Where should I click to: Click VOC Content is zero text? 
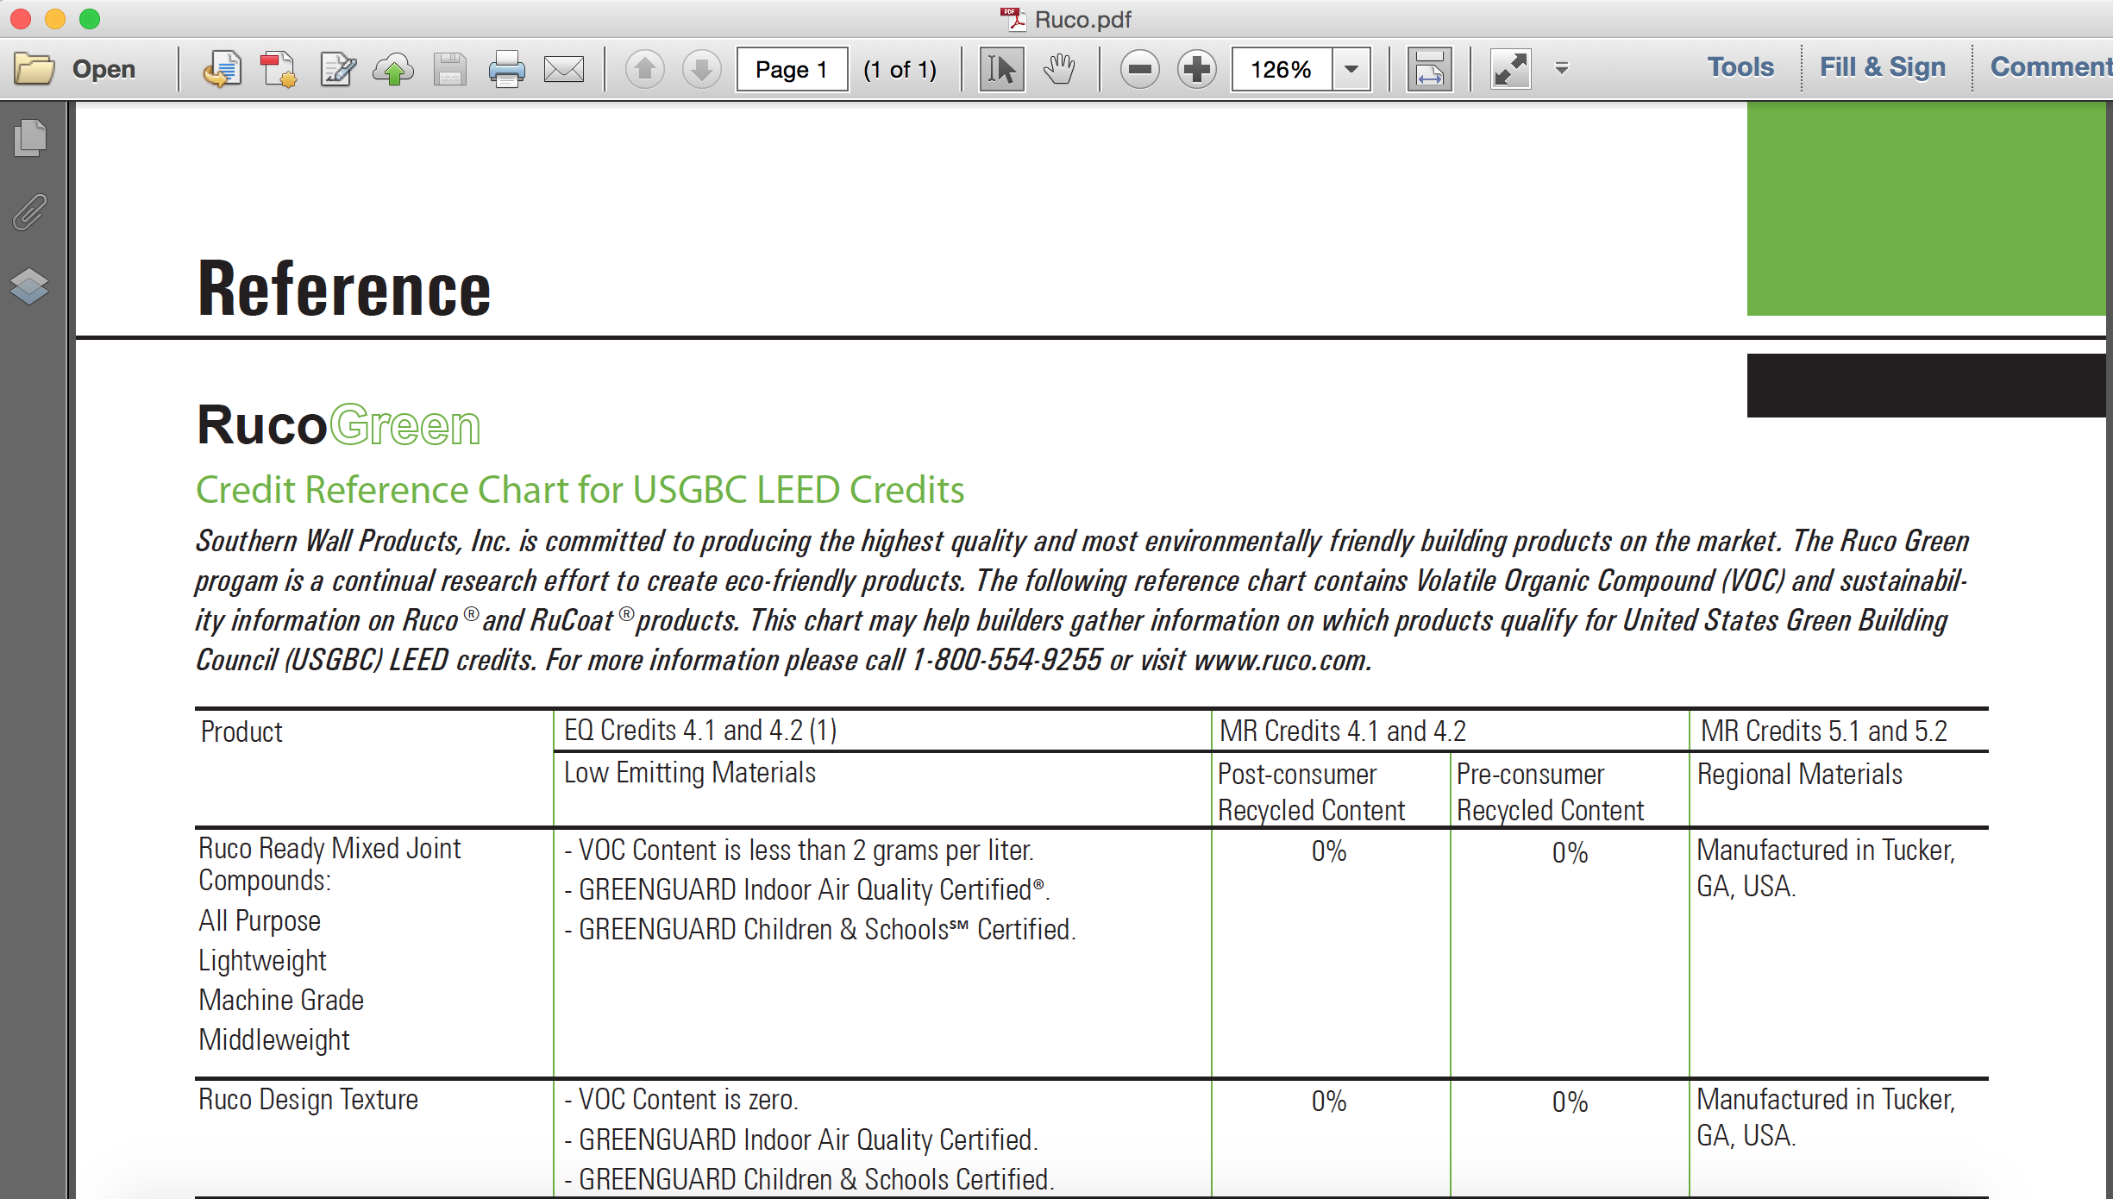pyautogui.click(x=681, y=1100)
